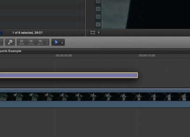The width and height of the screenshot is (190, 137).
Task: Select the primary storyline video filmstrip
Action: pyautogui.click(x=95, y=97)
